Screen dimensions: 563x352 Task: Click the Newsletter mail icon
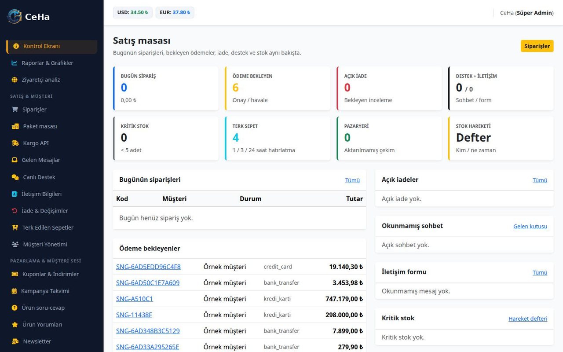(x=15, y=341)
